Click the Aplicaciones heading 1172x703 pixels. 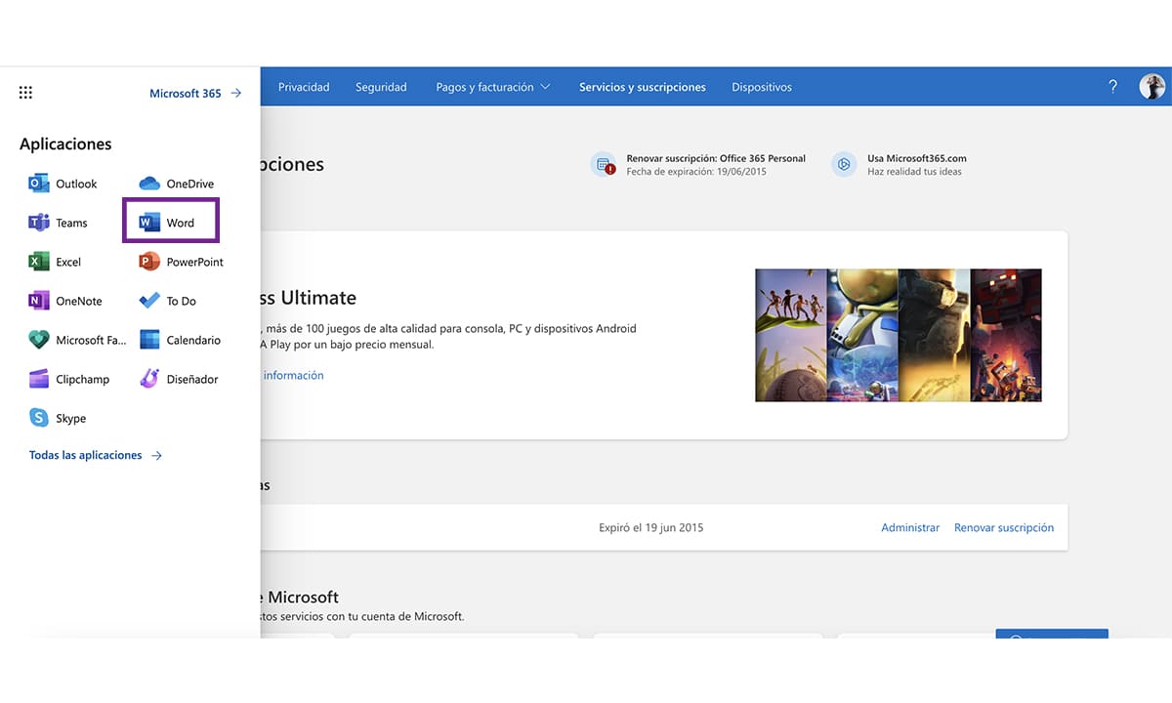[x=65, y=144]
